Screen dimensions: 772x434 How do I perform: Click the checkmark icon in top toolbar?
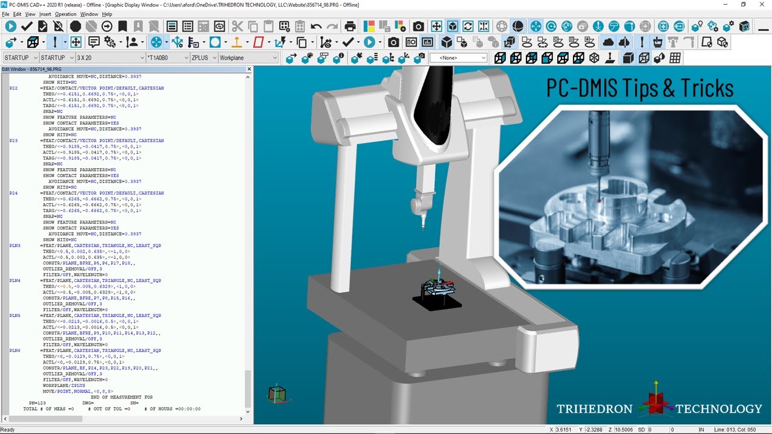coord(27,27)
